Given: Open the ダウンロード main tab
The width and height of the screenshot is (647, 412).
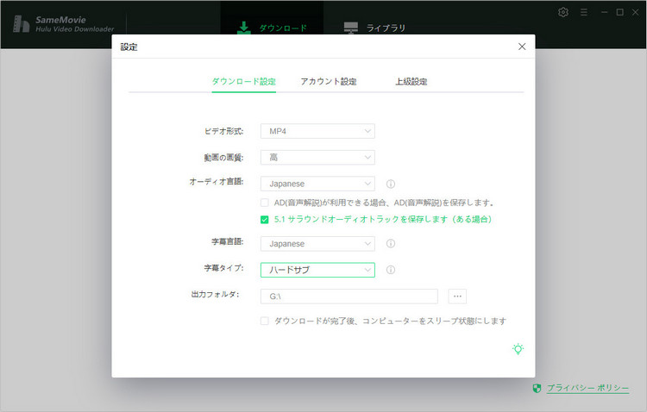Looking at the screenshot, I should (273, 25).
